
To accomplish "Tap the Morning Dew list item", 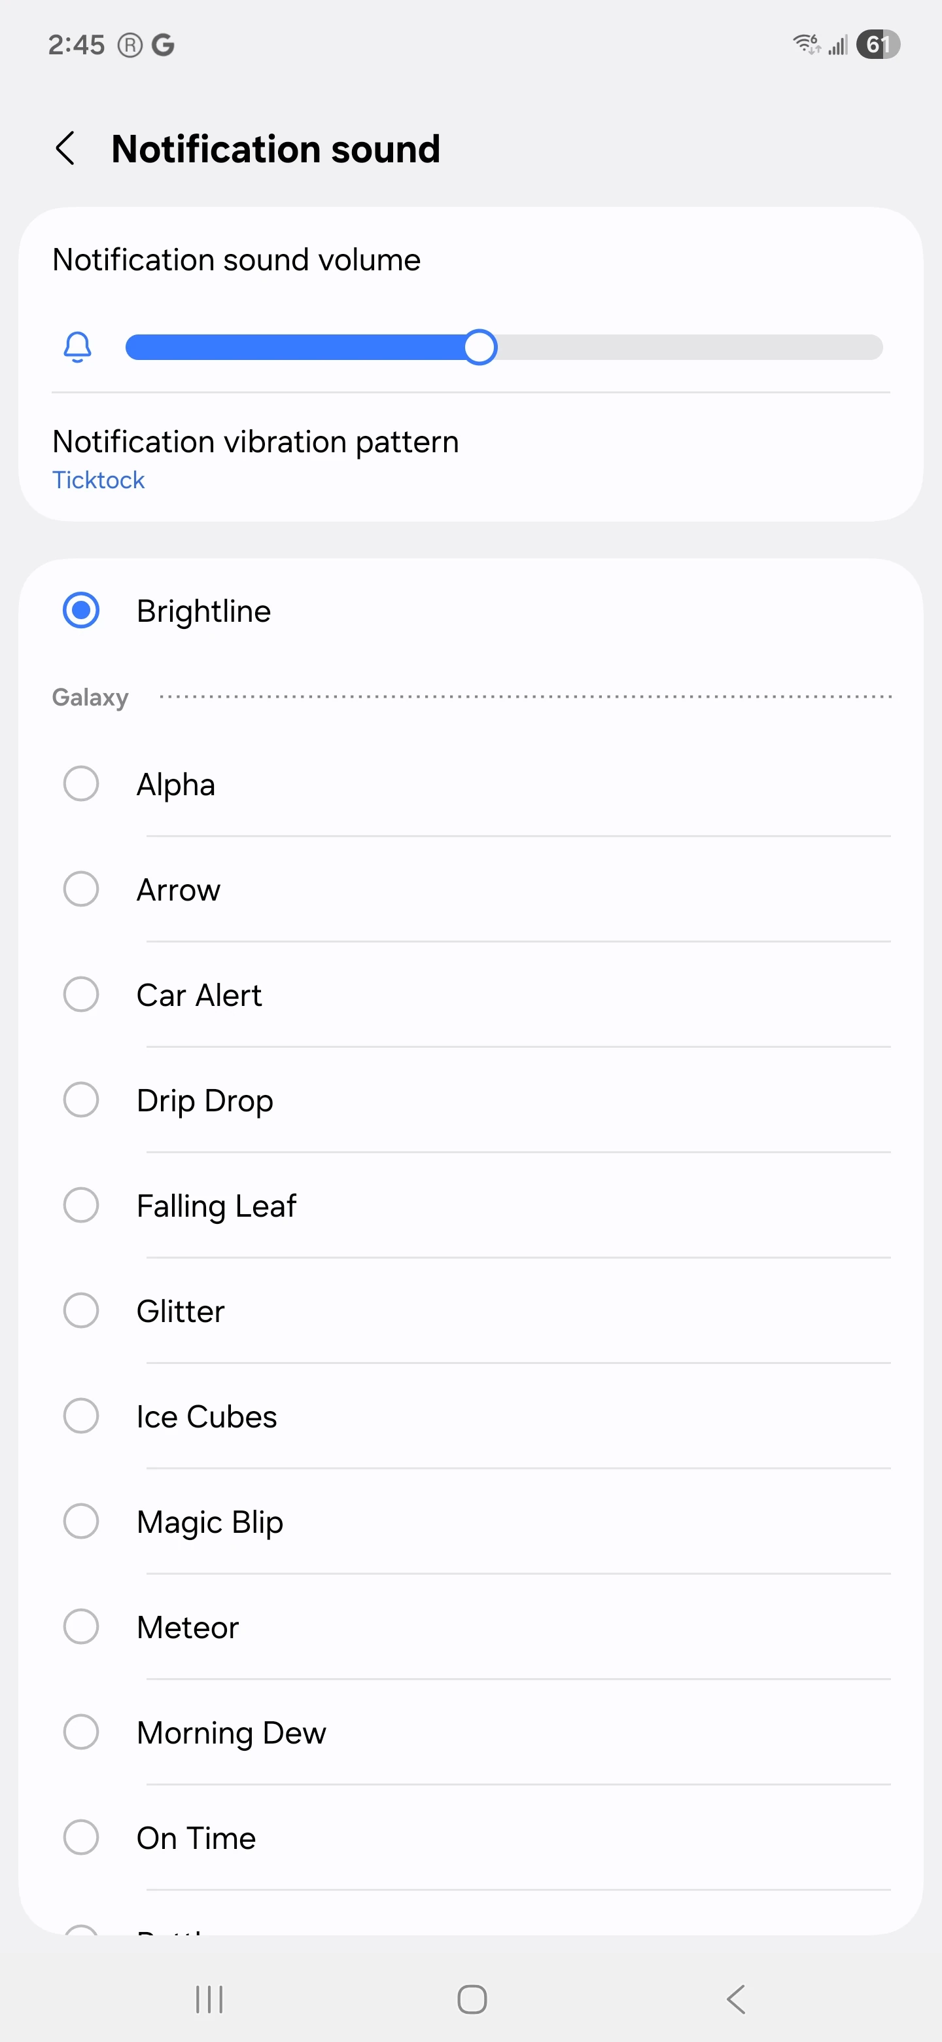I will 230,1733.
